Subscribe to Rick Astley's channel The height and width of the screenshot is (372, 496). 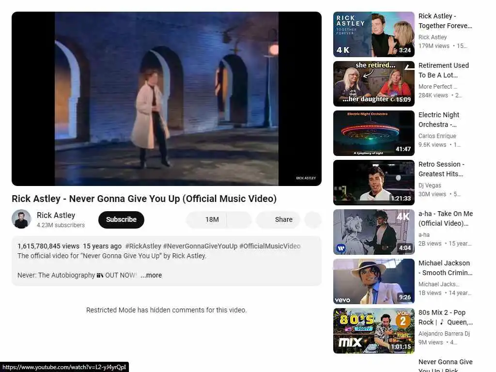point(121,219)
